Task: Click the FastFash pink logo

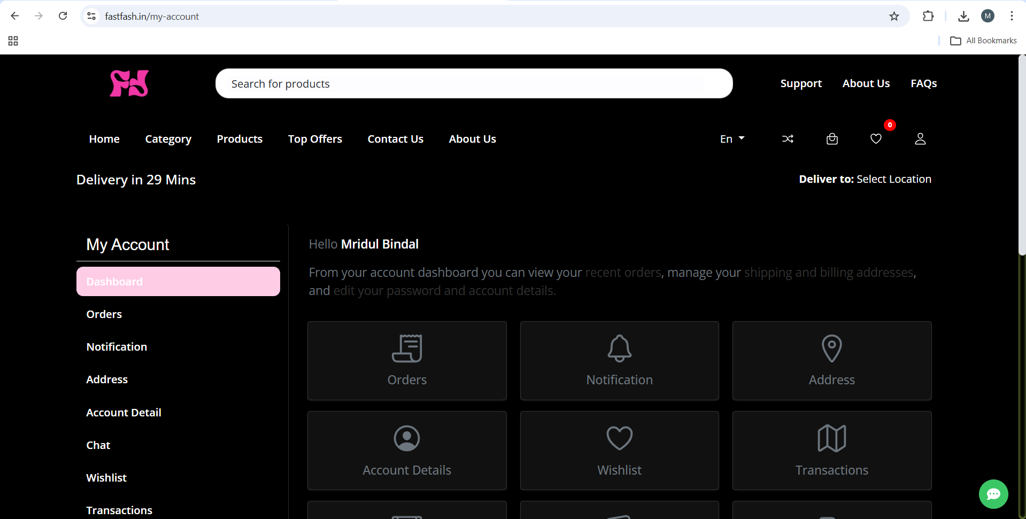Action: click(x=129, y=83)
